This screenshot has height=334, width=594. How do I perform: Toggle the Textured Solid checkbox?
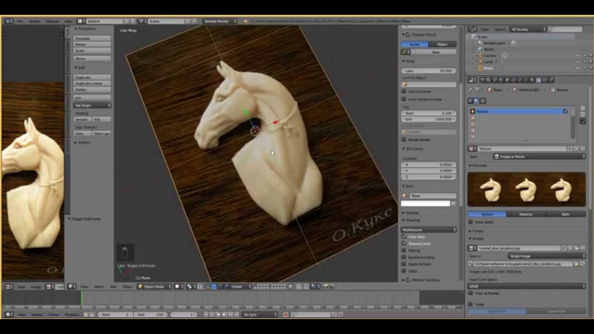pos(404,244)
